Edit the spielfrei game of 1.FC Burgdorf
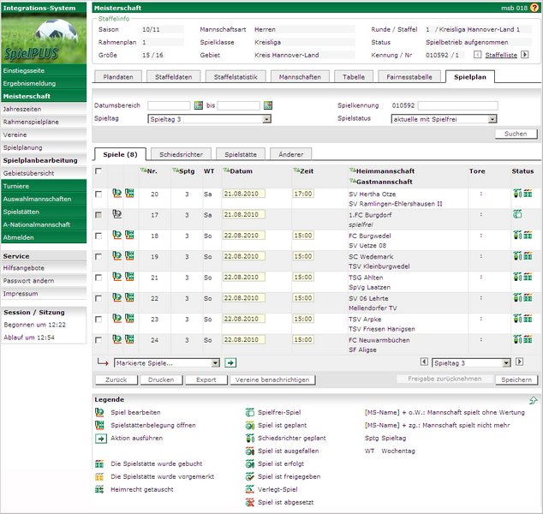Screen dimensions: 543x514 116,214
